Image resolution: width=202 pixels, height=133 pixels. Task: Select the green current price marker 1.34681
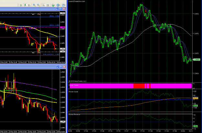tap(197, 59)
